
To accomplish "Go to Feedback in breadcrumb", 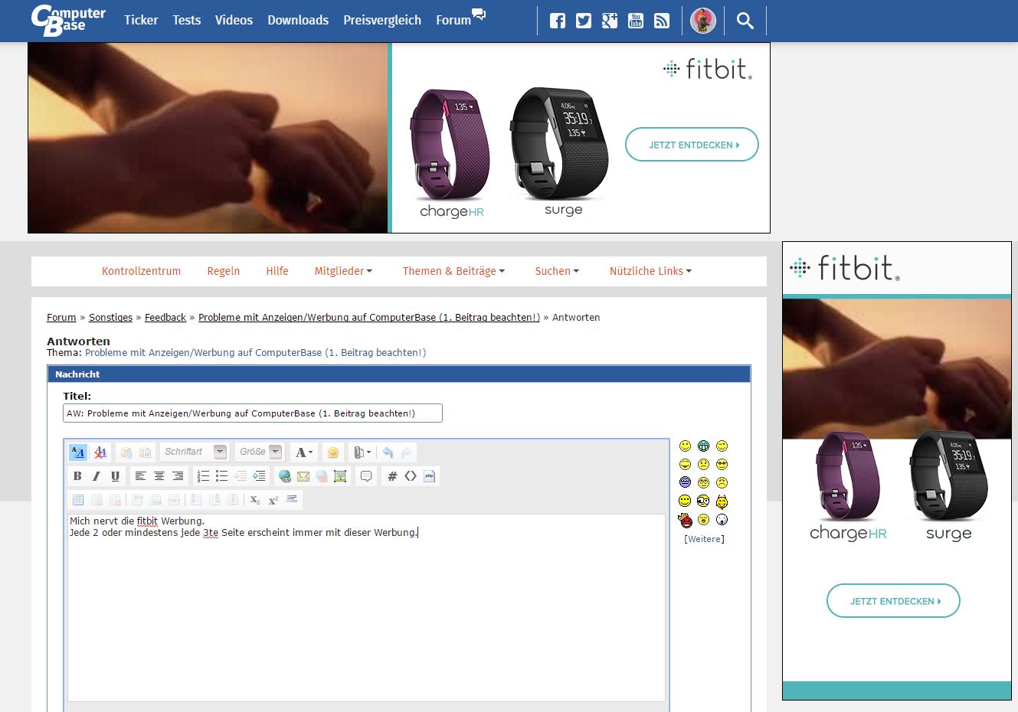I will click(x=165, y=317).
